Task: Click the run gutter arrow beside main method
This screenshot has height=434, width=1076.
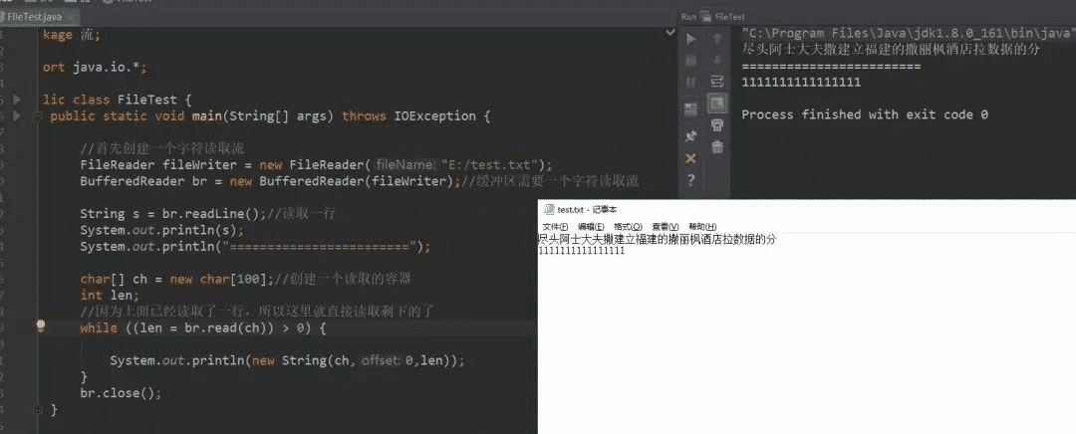Action: tap(16, 116)
